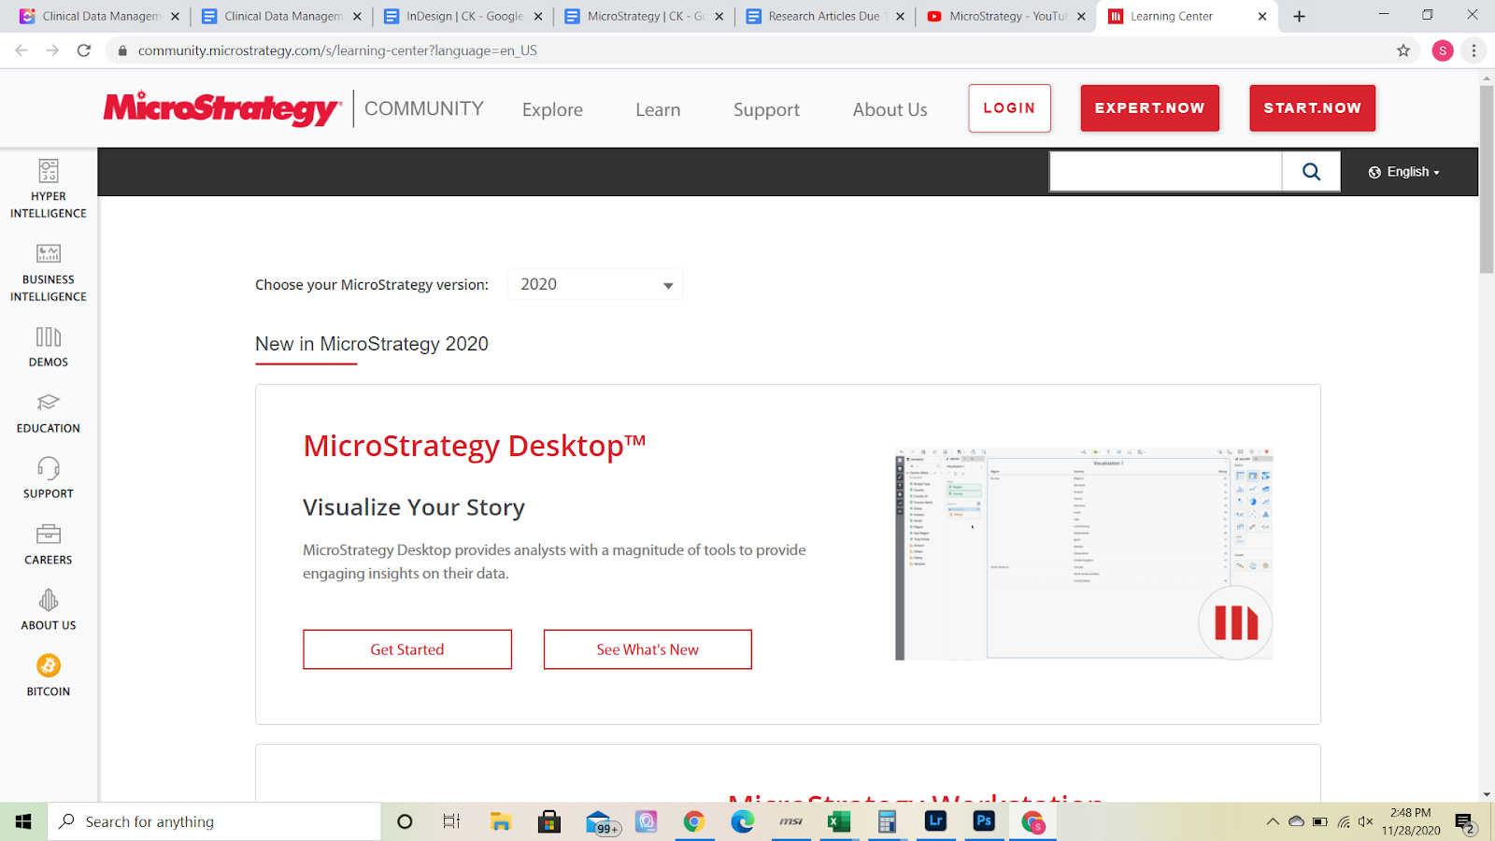Screen dimensions: 1495x841
Task: Click the LOGIN button
Action: (x=1009, y=108)
